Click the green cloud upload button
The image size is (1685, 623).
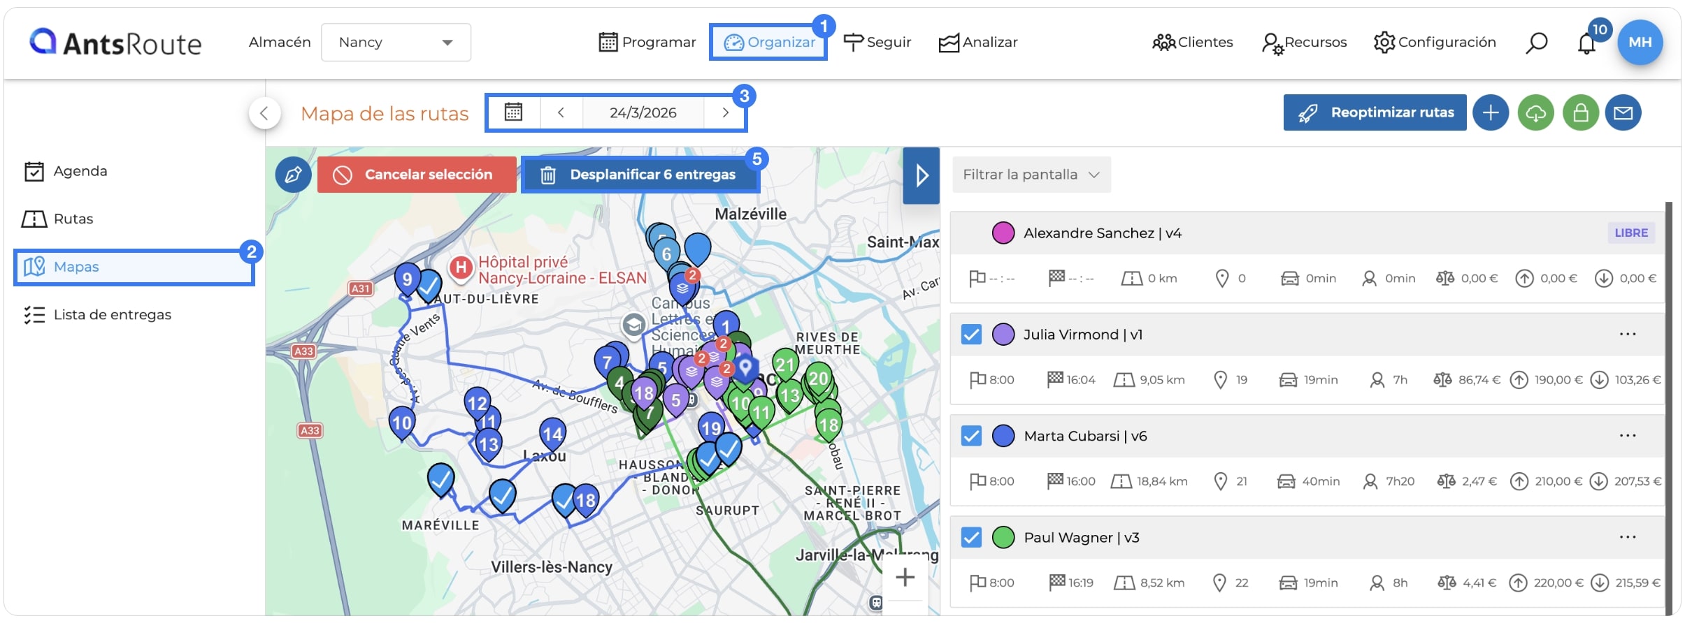1536,112
